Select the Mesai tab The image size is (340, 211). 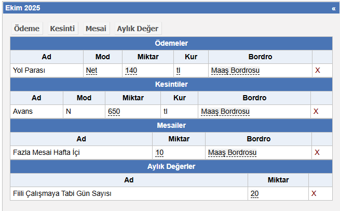tap(96, 29)
